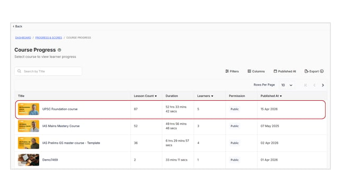Open the Progress & Scores breadcrumb
Screen dimensions: 341x192
tap(49, 38)
